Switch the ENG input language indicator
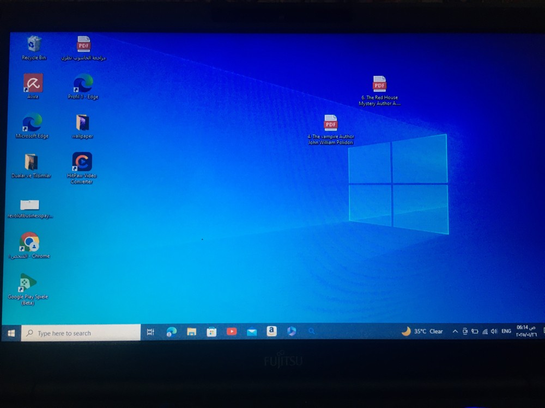Image resolution: width=545 pixels, height=408 pixels. click(506, 331)
